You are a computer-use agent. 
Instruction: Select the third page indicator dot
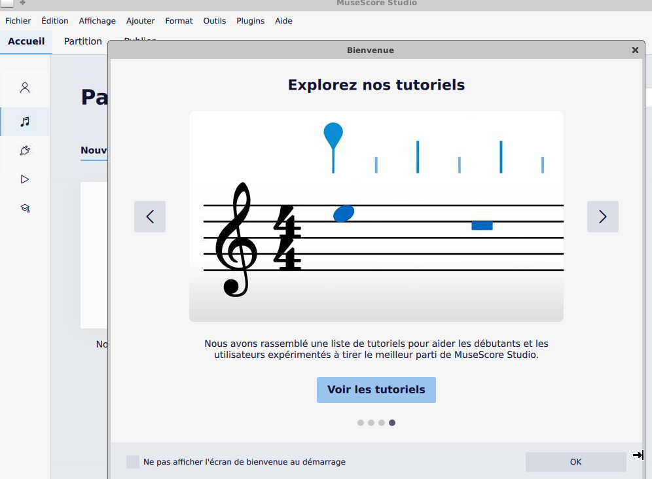point(381,423)
